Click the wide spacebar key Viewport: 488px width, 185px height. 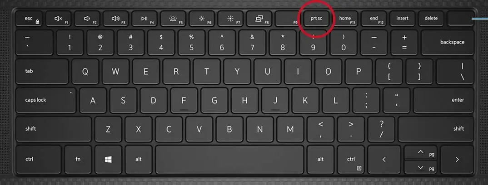pos(229,159)
